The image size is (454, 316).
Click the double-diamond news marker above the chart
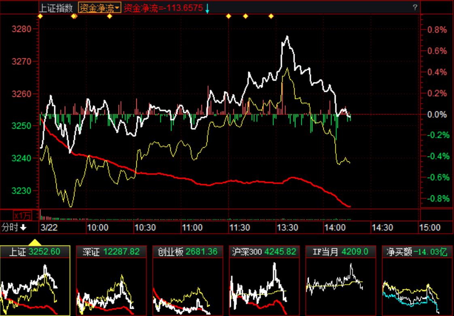(x=74, y=16)
